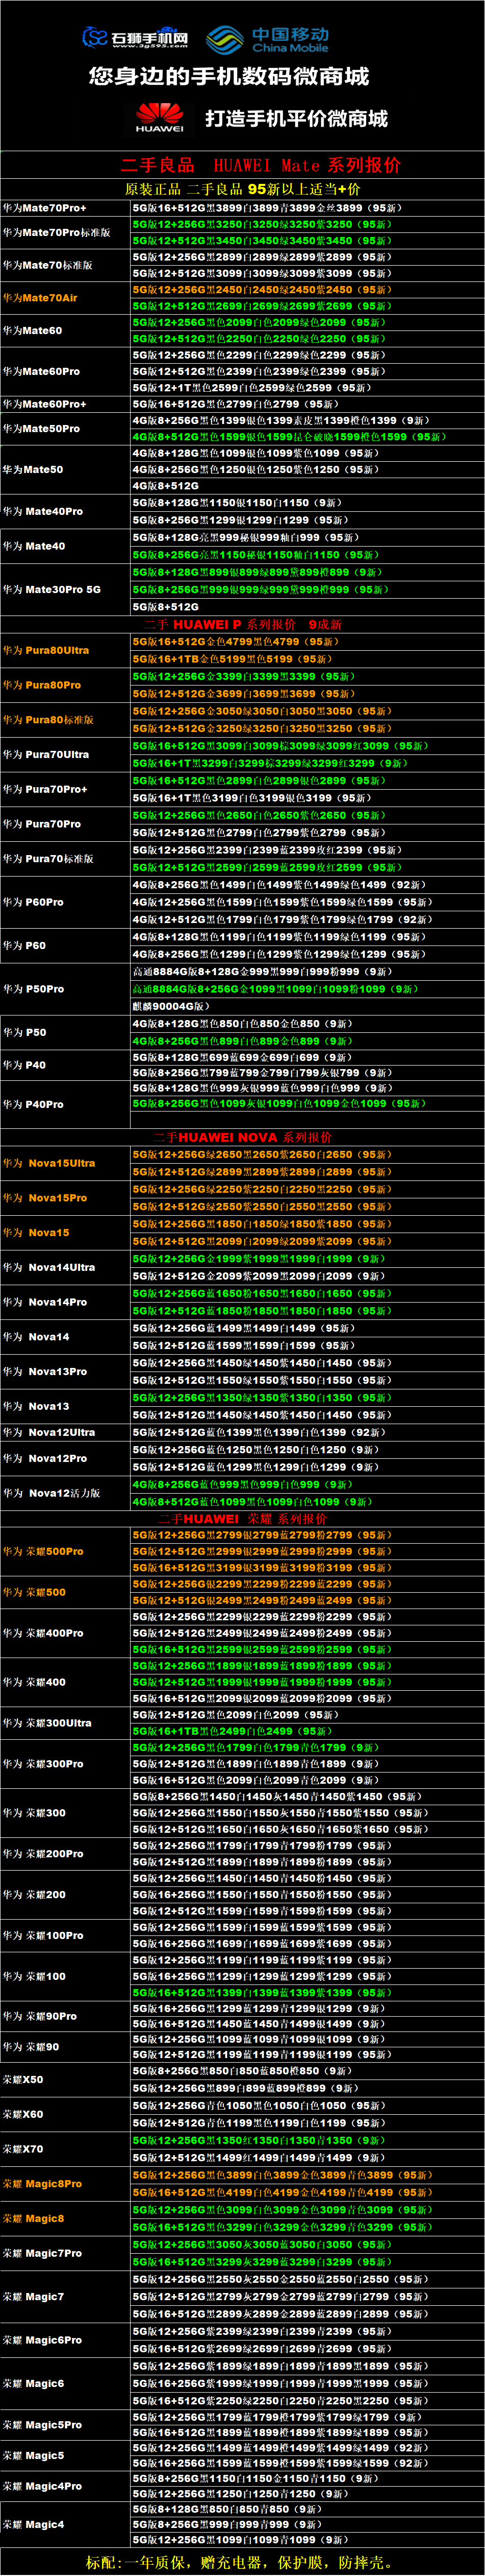Click the China Mobile logo

click(267, 39)
